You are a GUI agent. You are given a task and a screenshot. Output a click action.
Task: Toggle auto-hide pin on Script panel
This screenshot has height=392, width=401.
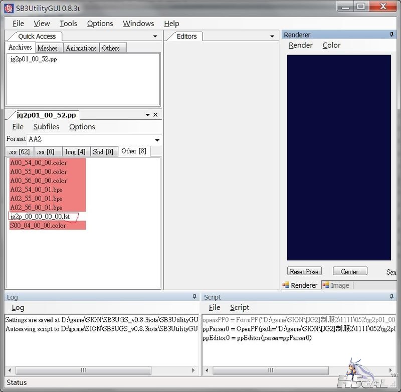coord(391,297)
